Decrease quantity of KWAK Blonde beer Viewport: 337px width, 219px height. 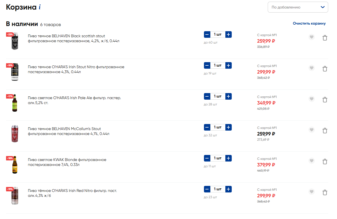pyautogui.click(x=207, y=158)
